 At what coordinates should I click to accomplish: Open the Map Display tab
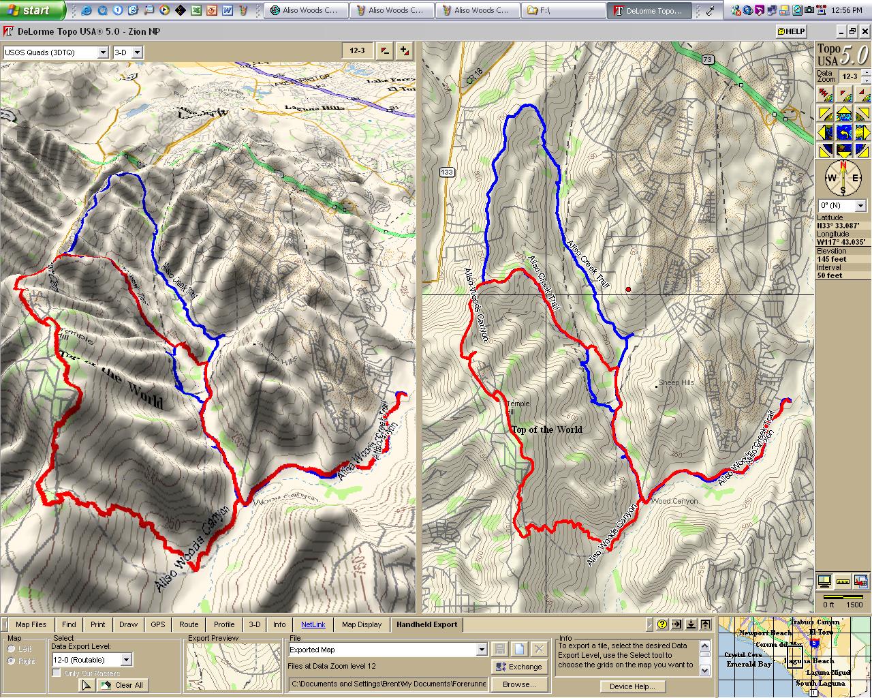[x=362, y=624]
